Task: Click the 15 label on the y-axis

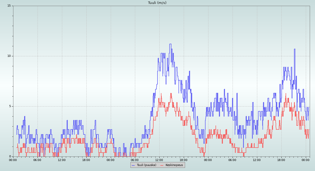Action: 9,6
